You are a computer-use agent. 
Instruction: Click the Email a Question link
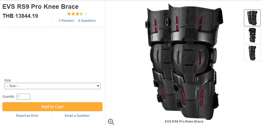click(77, 116)
